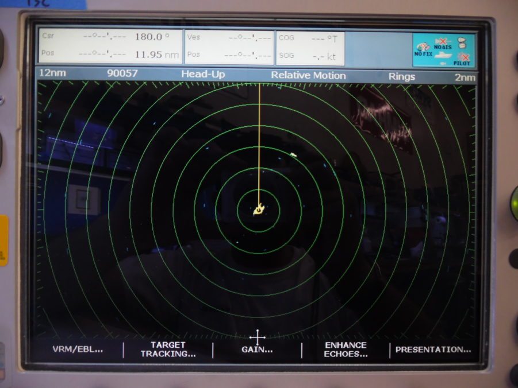Screen dimensions: 518x388
Task: Select the Csr label in data bar
Action: (x=48, y=36)
